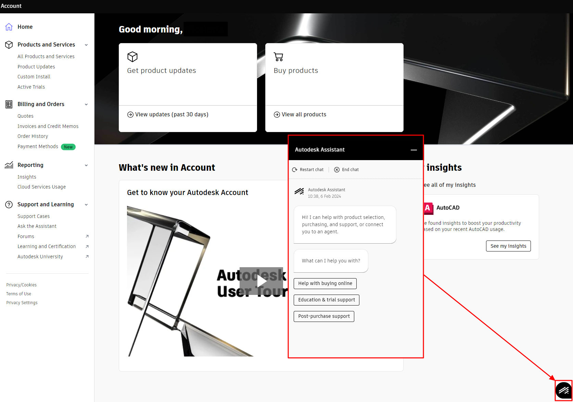Click the Buy products card title

point(296,70)
